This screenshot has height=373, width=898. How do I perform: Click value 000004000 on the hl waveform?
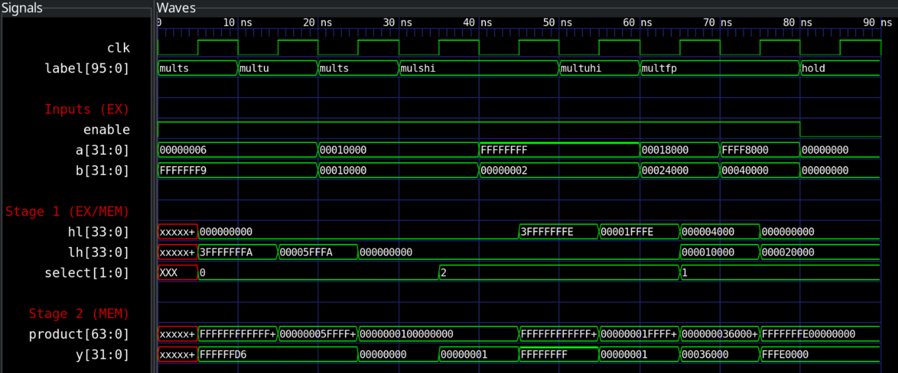(720, 232)
